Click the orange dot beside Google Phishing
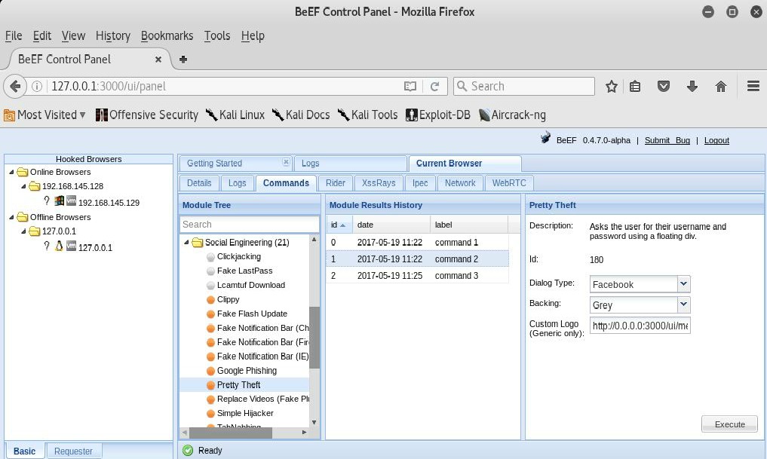767x459 pixels. (x=211, y=371)
